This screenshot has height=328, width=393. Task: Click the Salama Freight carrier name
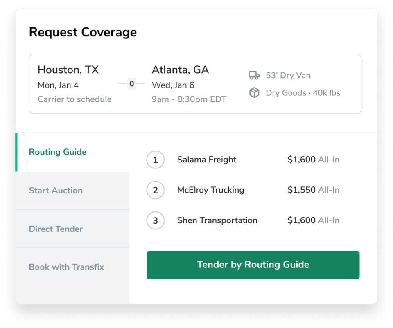[x=207, y=160]
